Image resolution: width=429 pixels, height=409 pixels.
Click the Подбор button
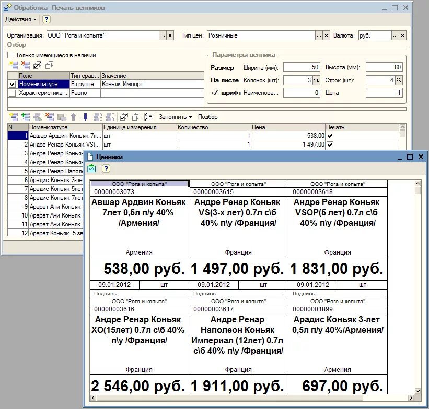click(207, 117)
